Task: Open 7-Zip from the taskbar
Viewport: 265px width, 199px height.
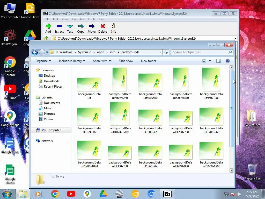Action: coord(167,194)
